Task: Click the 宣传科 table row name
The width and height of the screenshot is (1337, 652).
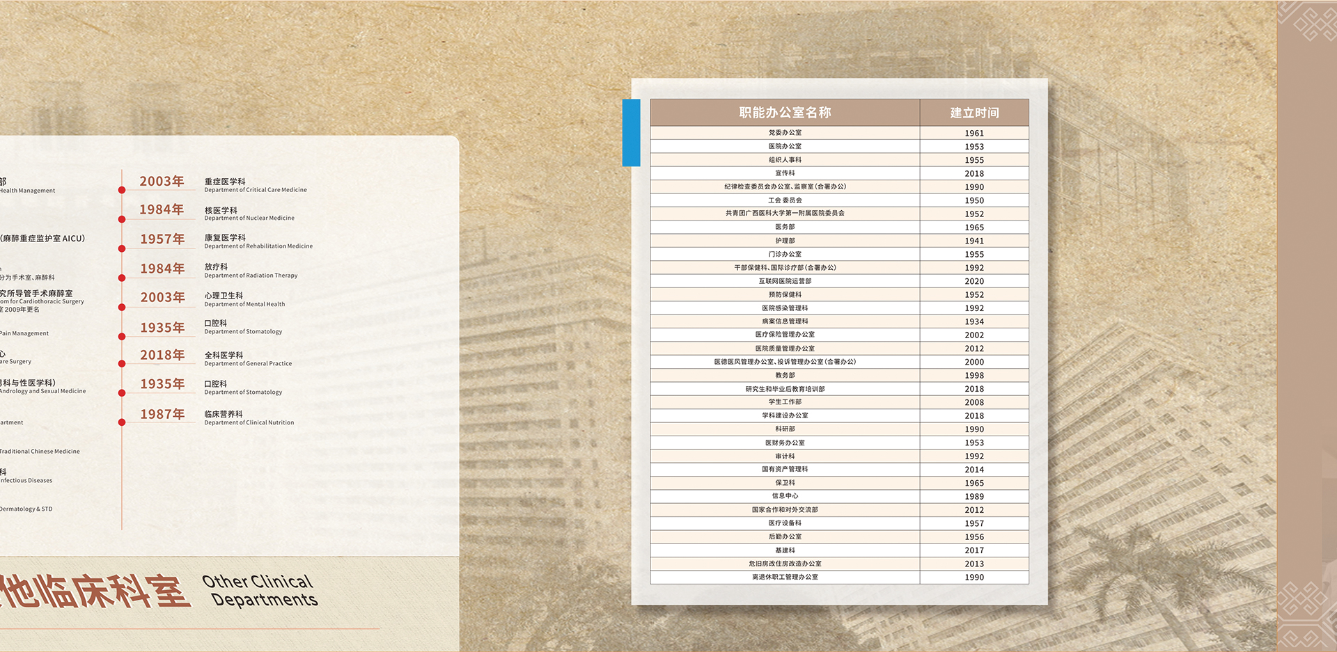Action: (x=785, y=173)
